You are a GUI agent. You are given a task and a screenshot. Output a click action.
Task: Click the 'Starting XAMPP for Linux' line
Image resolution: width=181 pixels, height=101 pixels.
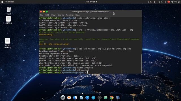point(60,20)
